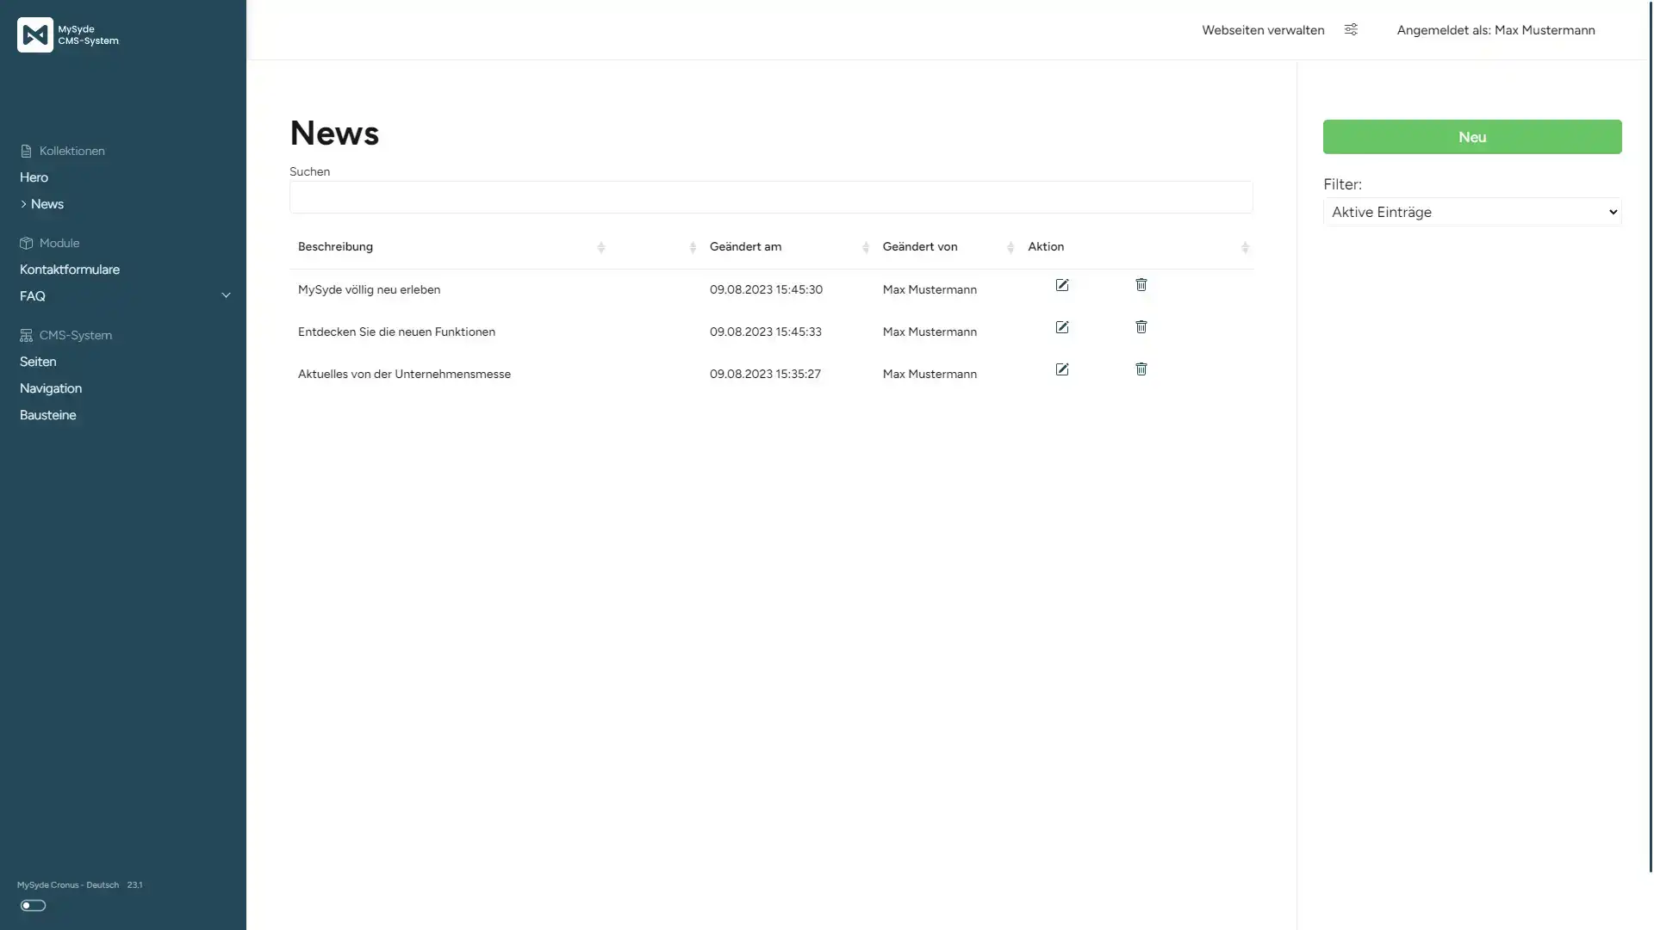Delete 'Aktuelles von der Unternehmensmesse' entry
1654x930 pixels.
(x=1141, y=369)
